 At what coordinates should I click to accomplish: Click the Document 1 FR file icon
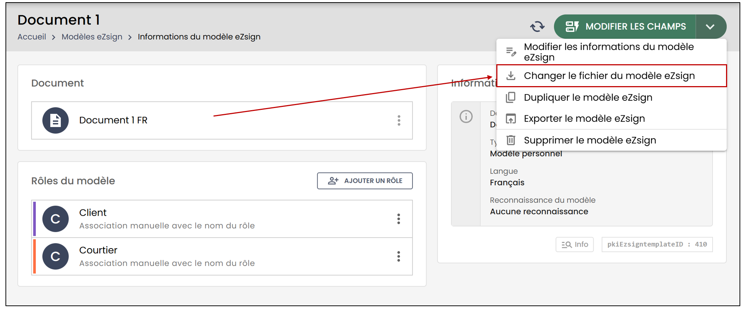click(55, 120)
